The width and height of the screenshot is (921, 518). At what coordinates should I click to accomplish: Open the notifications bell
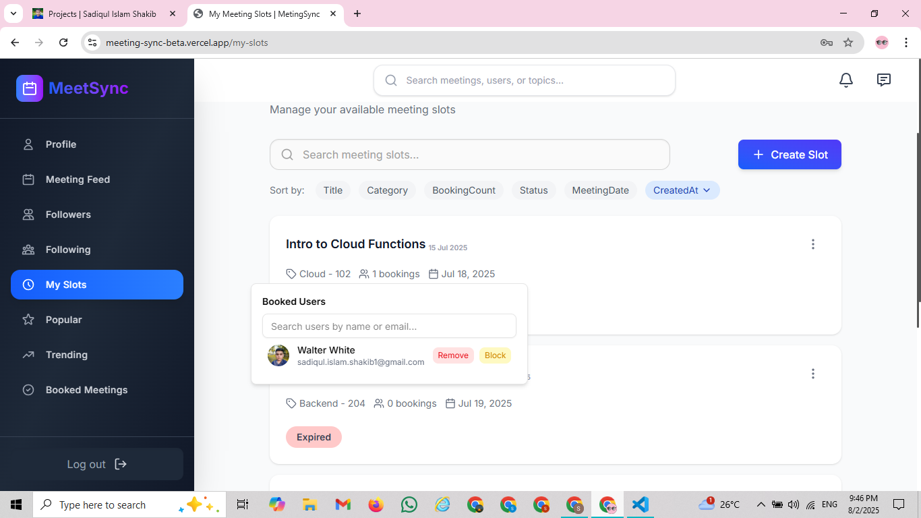coord(846,80)
